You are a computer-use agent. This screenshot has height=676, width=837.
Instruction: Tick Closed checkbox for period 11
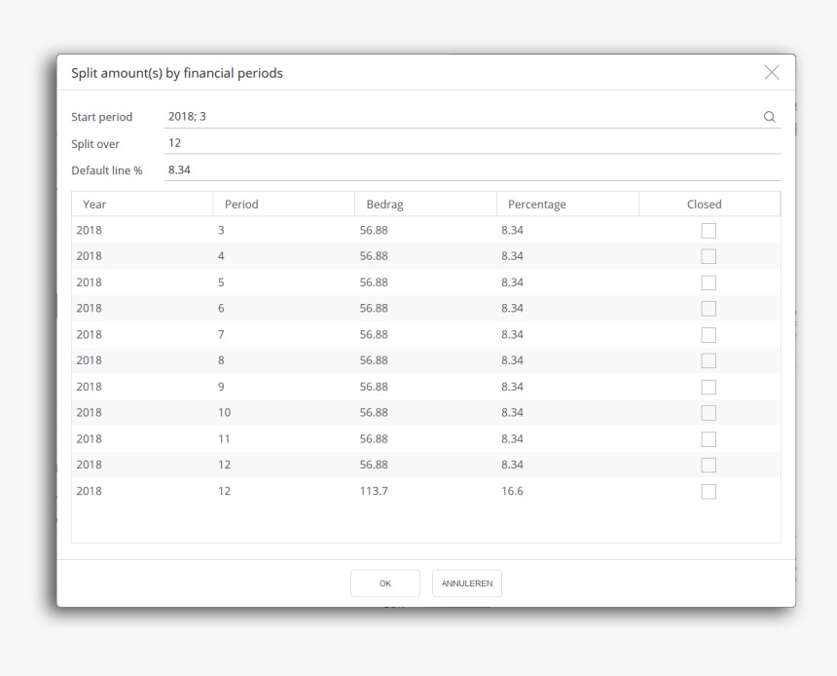click(x=709, y=438)
